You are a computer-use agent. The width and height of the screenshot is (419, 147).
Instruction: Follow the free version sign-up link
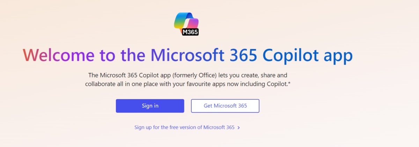(184, 127)
